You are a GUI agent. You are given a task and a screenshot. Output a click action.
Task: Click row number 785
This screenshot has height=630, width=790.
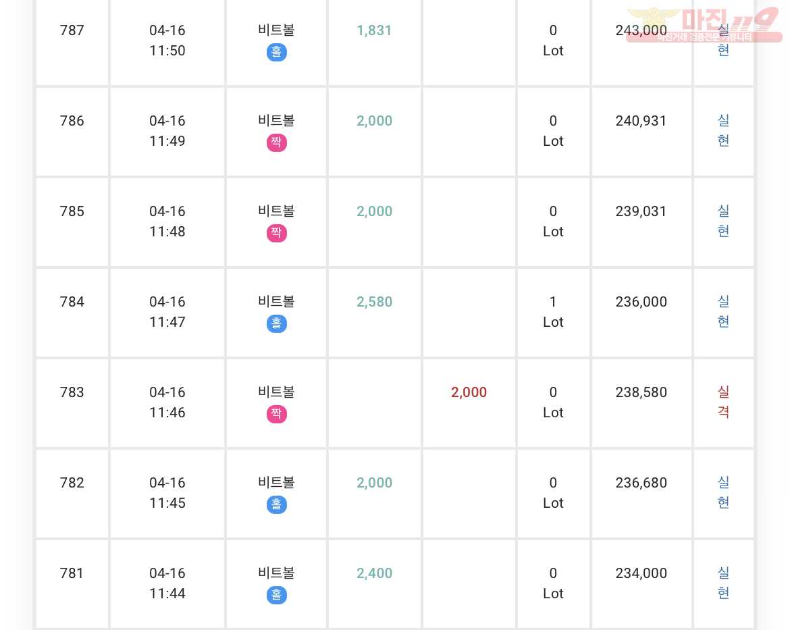coord(72,211)
